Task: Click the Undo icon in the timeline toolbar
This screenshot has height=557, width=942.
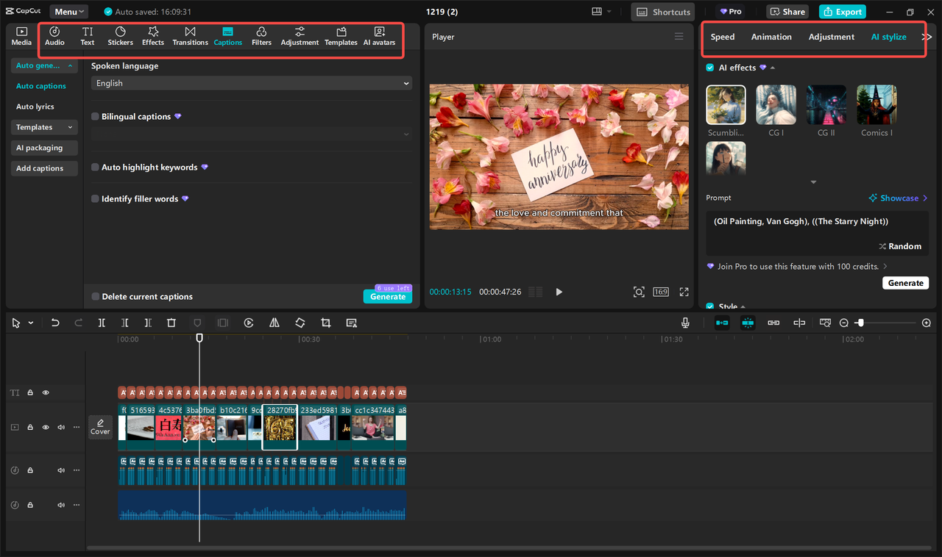Action: coord(54,322)
